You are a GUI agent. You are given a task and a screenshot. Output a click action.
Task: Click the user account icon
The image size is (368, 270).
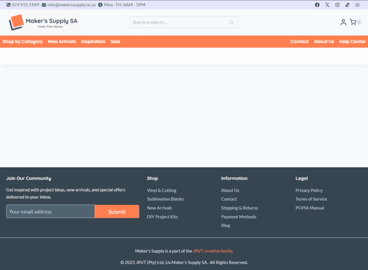tap(343, 22)
